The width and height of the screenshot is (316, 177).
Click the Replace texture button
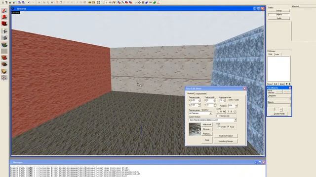click(207, 134)
